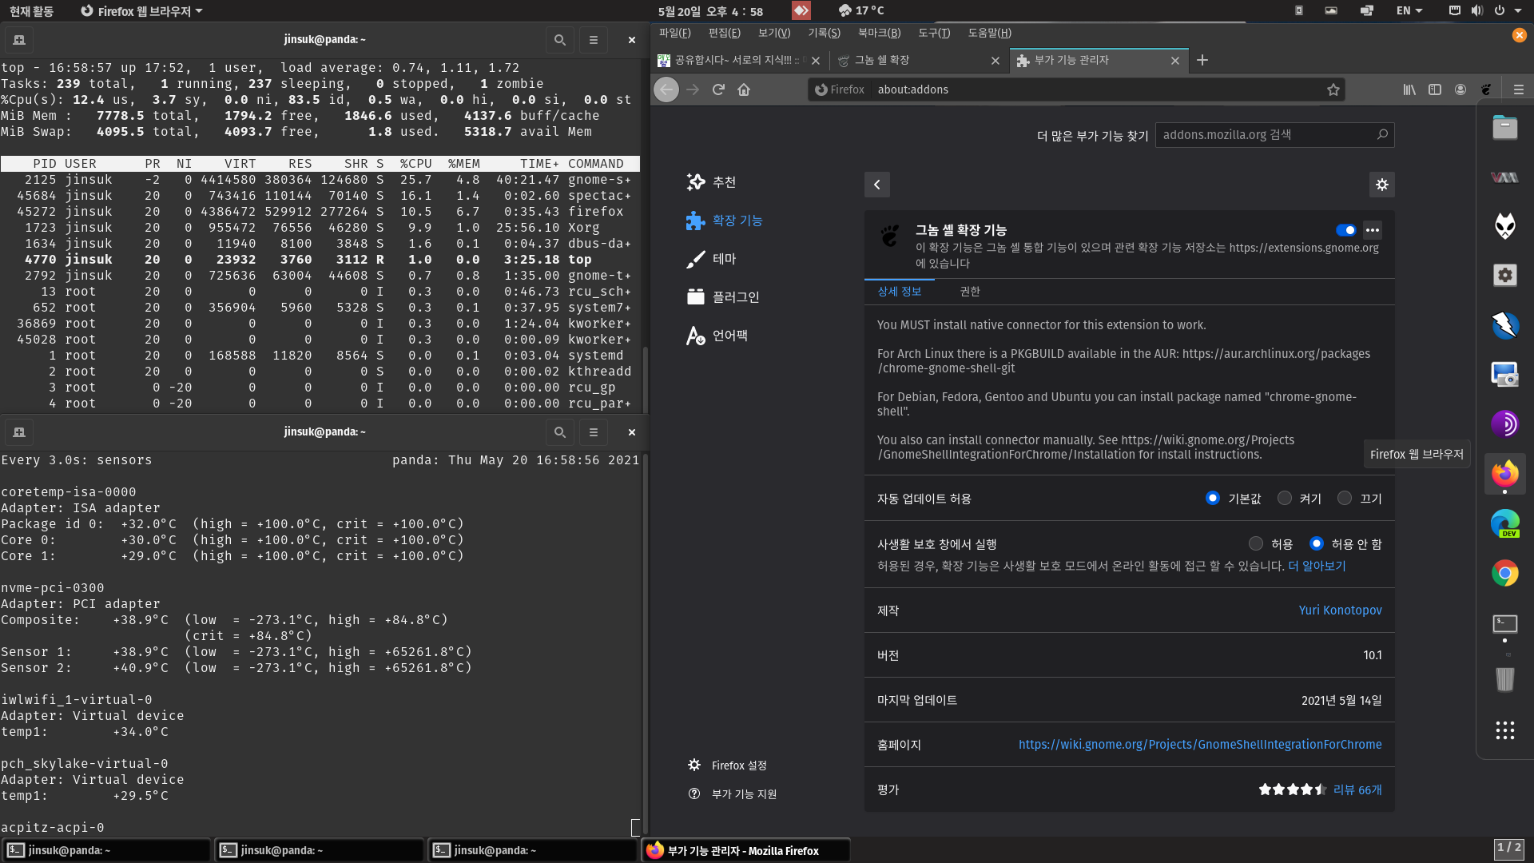Open the 북마크(B) menu

(x=879, y=33)
